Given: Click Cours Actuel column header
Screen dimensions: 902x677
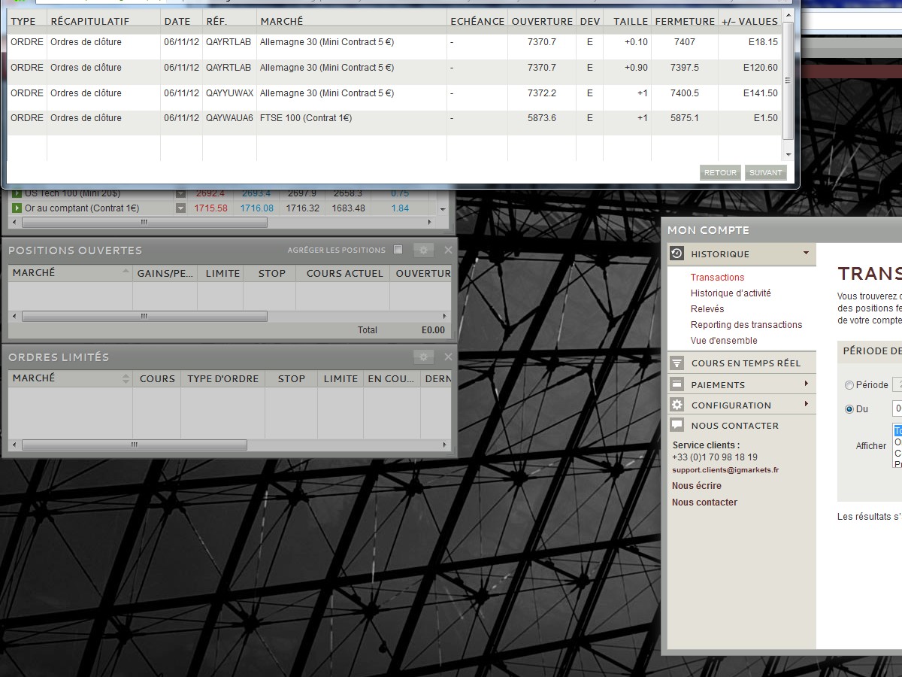Looking at the screenshot, I should click(344, 273).
